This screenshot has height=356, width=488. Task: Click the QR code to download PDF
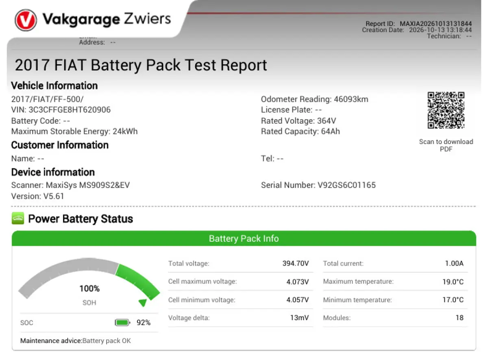point(446,110)
